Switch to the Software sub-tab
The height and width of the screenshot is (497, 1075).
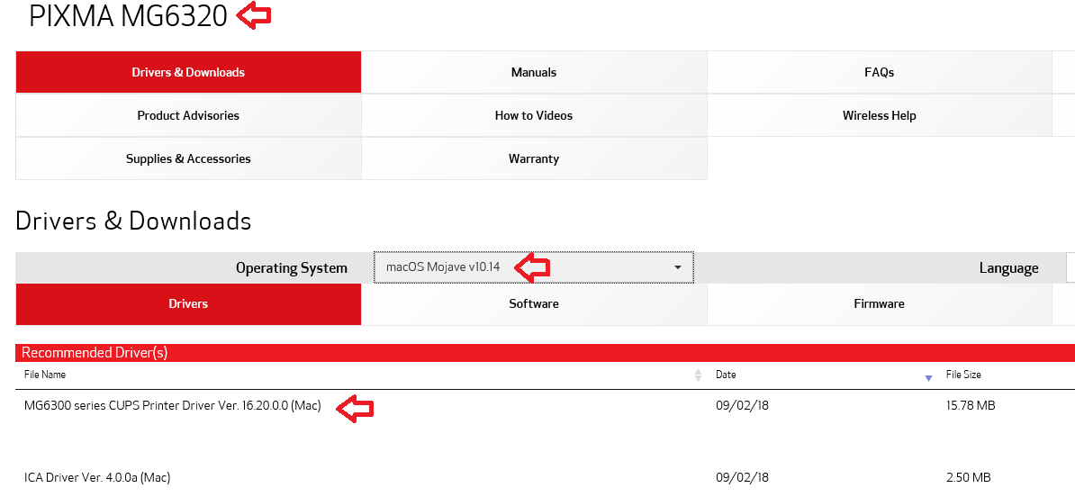click(x=534, y=303)
